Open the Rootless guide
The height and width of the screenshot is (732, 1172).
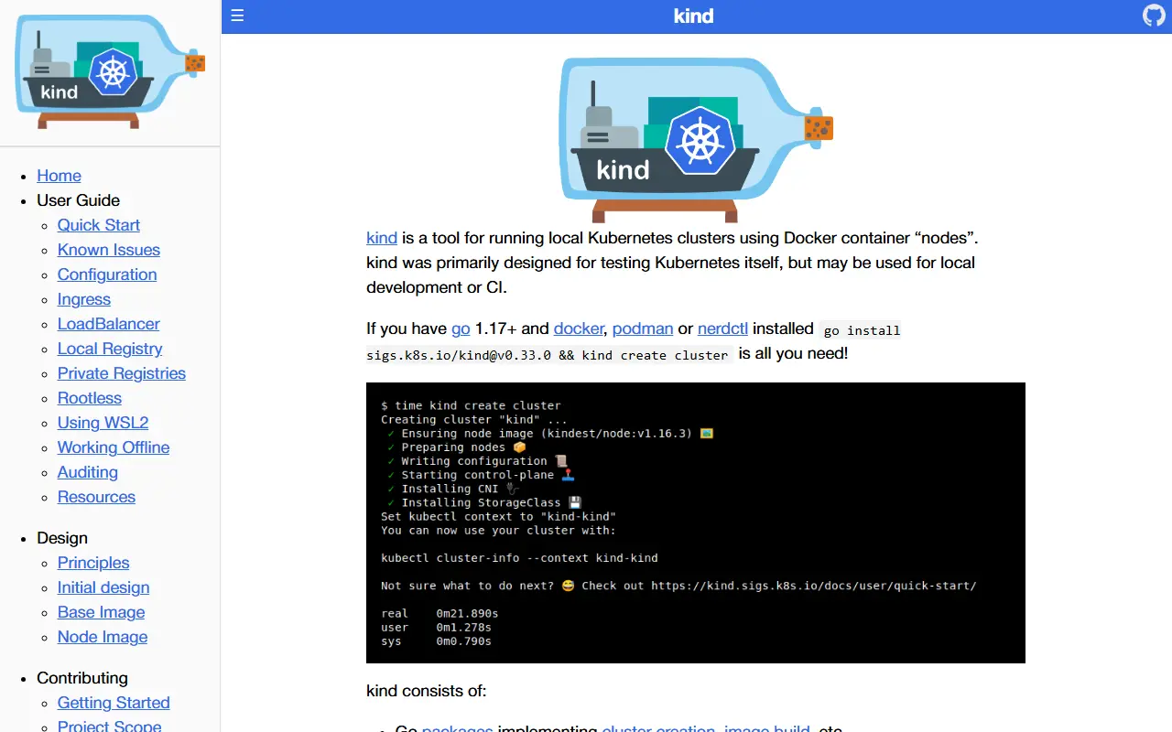tap(90, 398)
